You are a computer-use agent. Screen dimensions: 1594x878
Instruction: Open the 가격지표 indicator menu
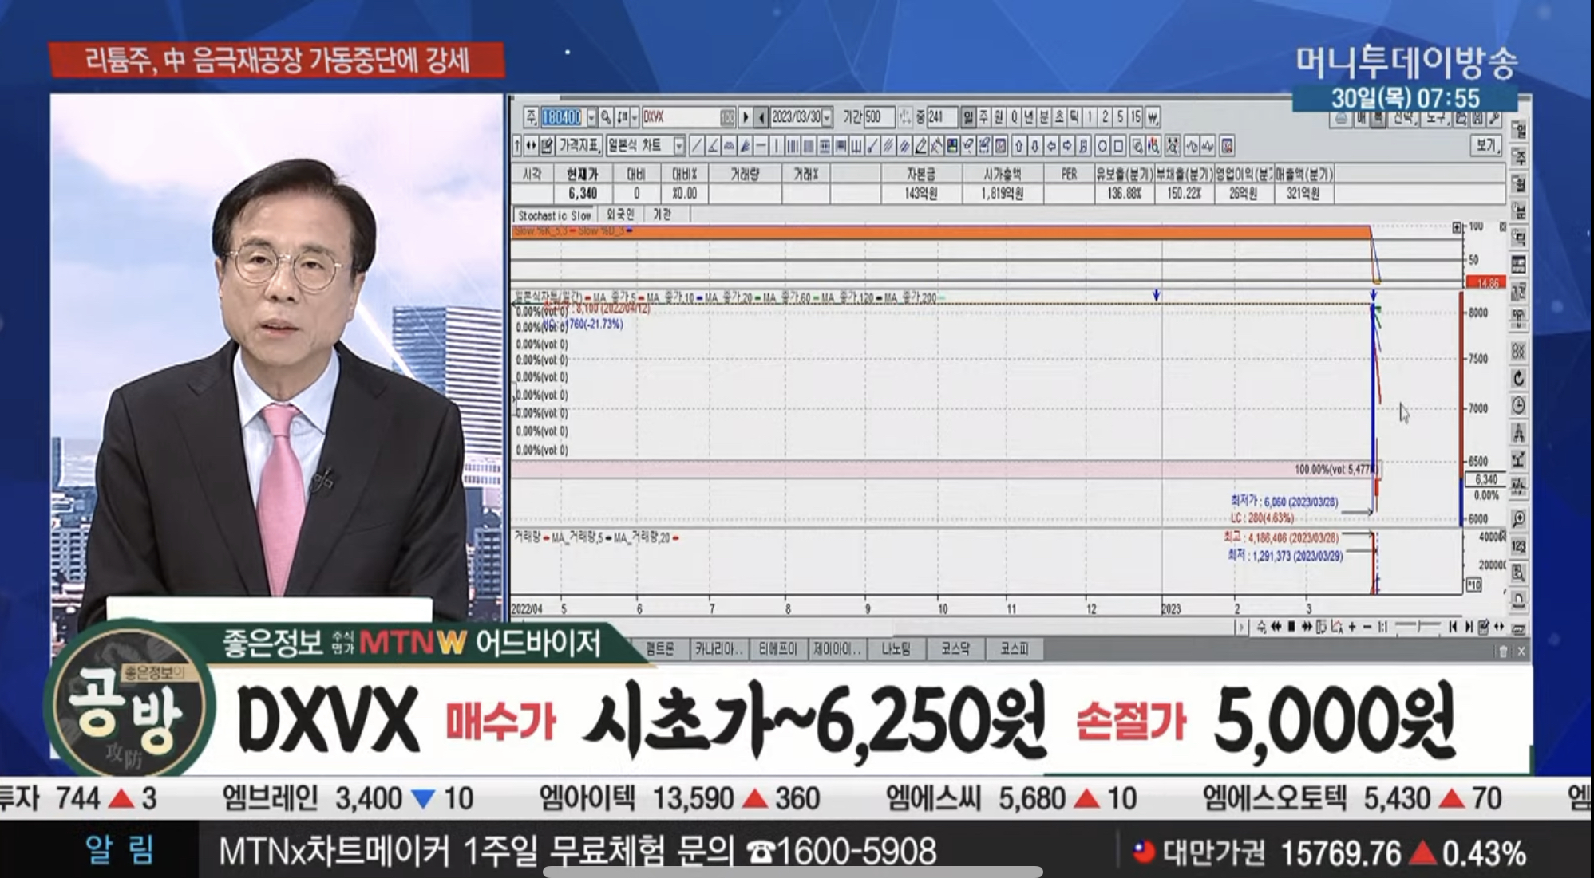(579, 146)
